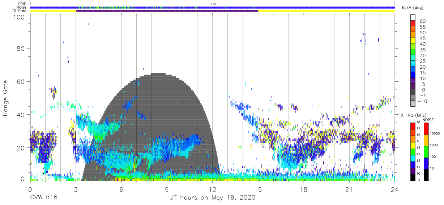Image resolution: width=444 pixels, height=205 pixels.
Task: Click the yellow TX Freq strip segment after hour 15
Action: click(326, 11)
